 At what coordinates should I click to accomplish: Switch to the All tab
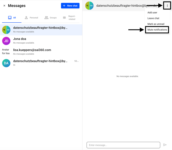tap(12, 18)
